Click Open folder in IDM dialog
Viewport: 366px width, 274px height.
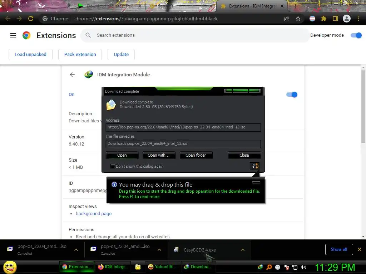click(196, 155)
